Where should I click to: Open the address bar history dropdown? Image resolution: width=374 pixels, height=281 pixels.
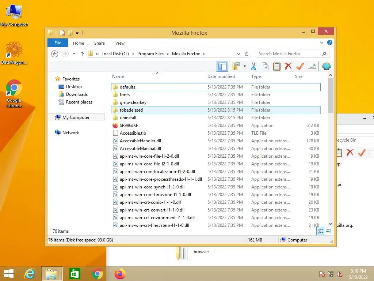point(238,54)
